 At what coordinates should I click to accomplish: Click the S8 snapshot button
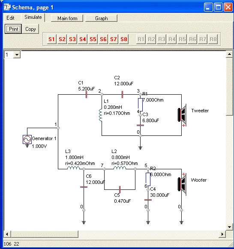click(x=124, y=39)
